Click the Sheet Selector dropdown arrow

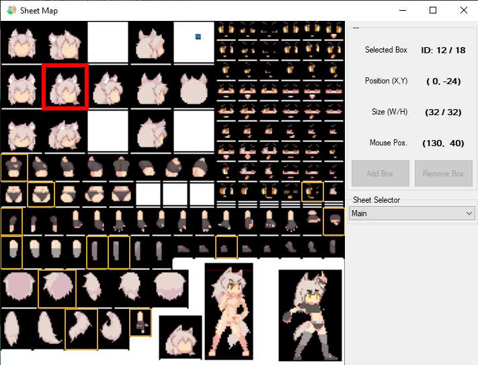(x=469, y=213)
